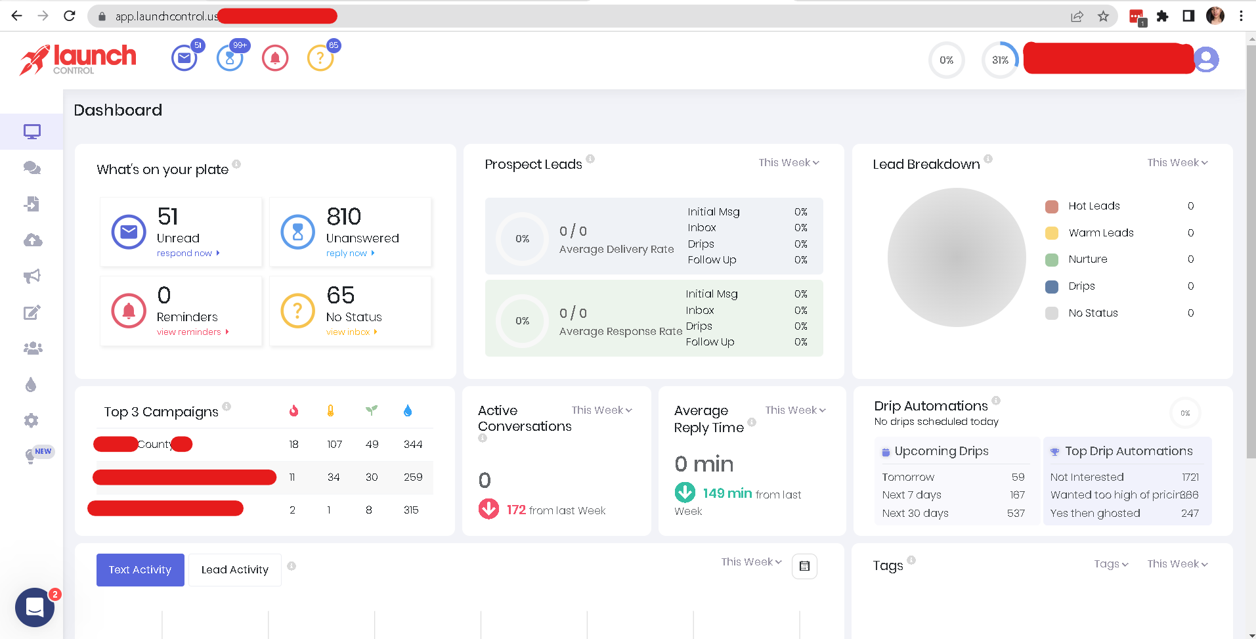Click the water drop drips column icon
Image resolution: width=1256 pixels, height=639 pixels.
pos(408,411)
